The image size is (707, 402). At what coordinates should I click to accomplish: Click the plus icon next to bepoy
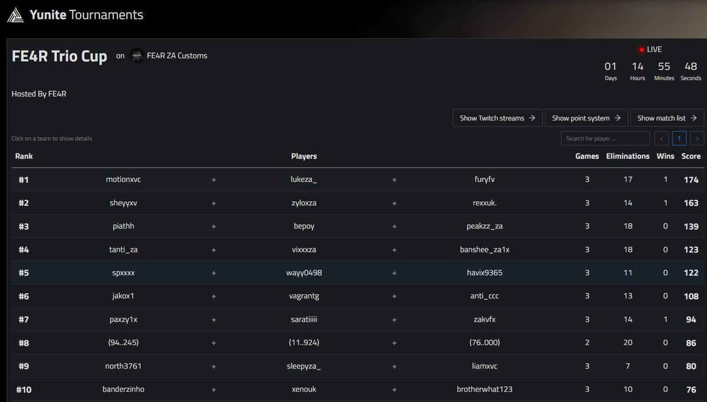pos(394,226)
